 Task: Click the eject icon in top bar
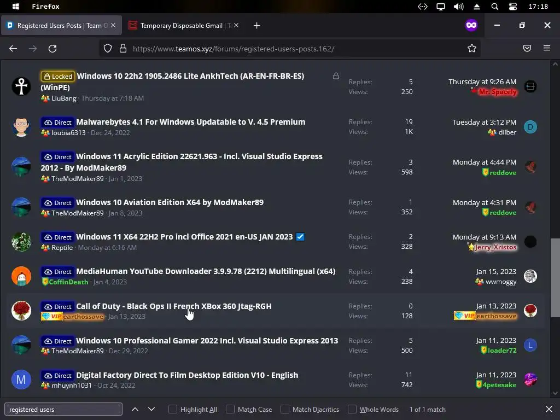pos(477,7)
